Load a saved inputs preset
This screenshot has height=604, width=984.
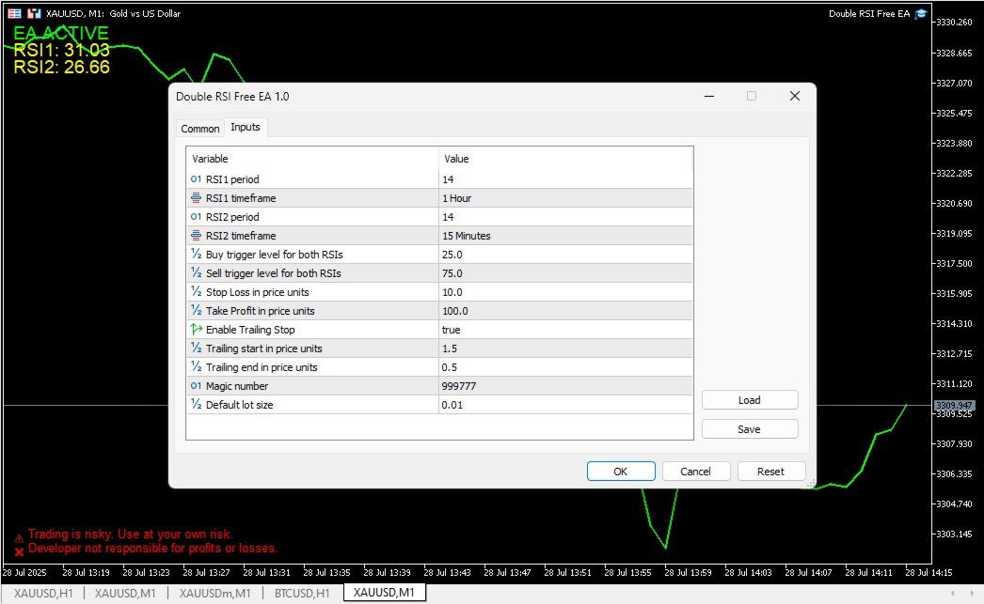pos(750,400)
